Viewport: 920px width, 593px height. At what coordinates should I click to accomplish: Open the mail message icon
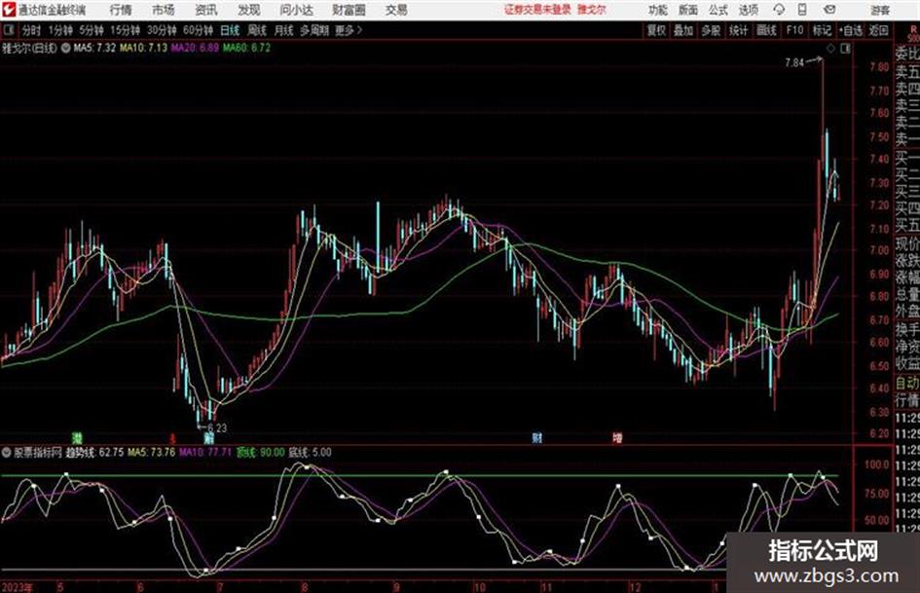pos(829,10)
